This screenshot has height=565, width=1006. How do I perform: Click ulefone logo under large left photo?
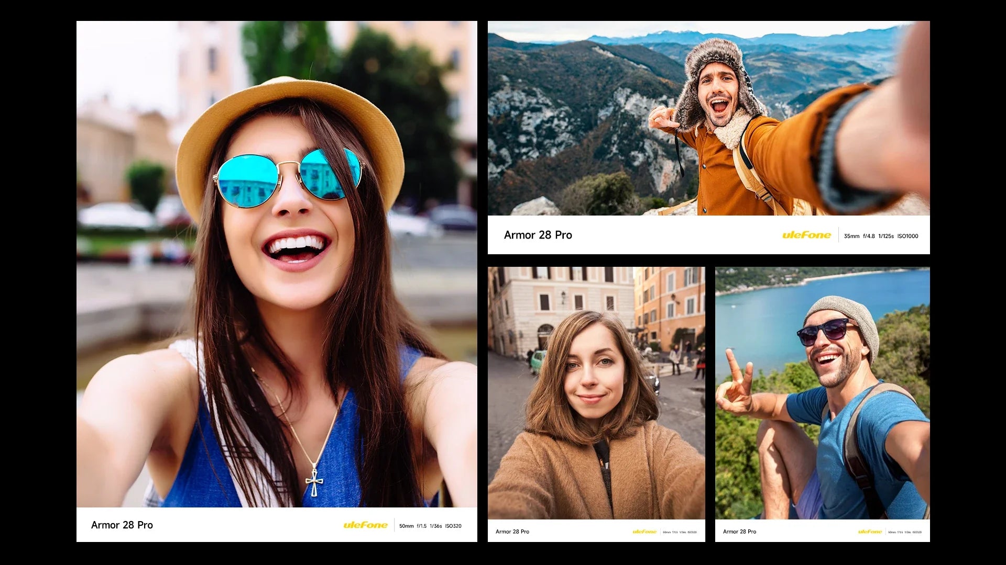click(x=366, y=525)
